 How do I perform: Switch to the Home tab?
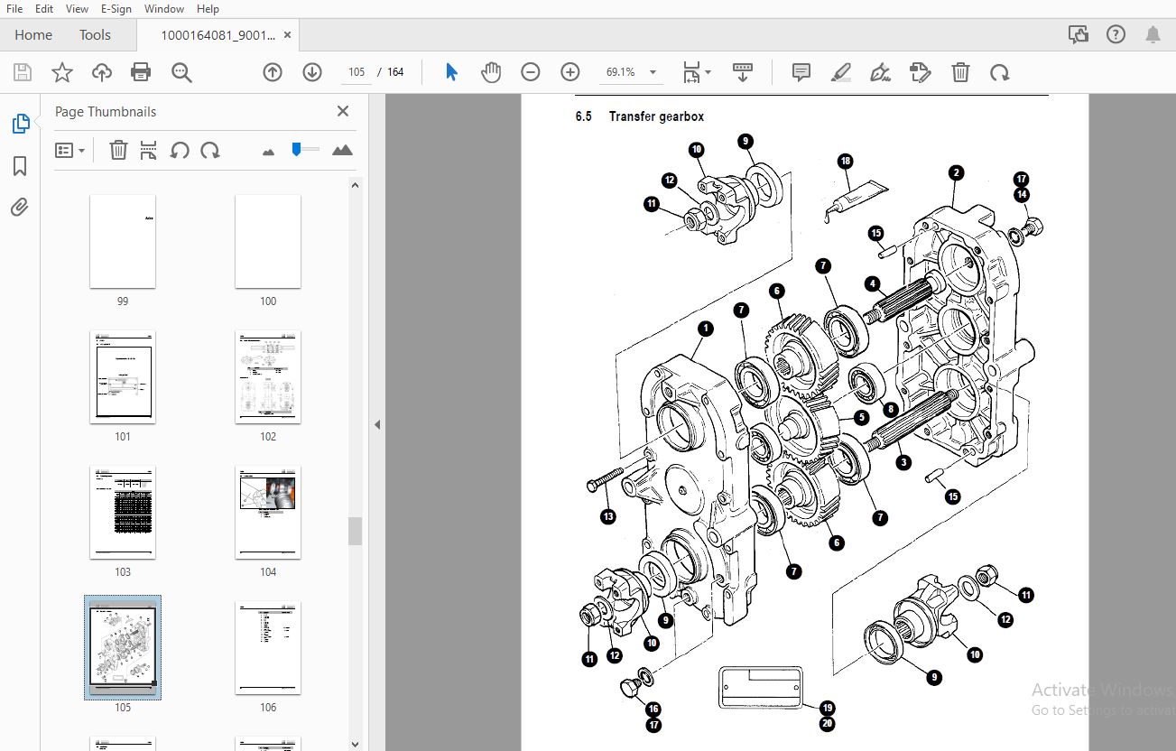tap(33, 34)
